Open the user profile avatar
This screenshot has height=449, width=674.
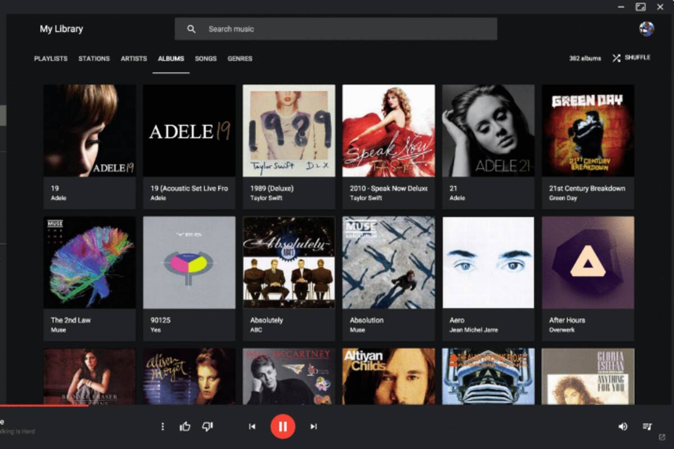click(x=646, y=29)
